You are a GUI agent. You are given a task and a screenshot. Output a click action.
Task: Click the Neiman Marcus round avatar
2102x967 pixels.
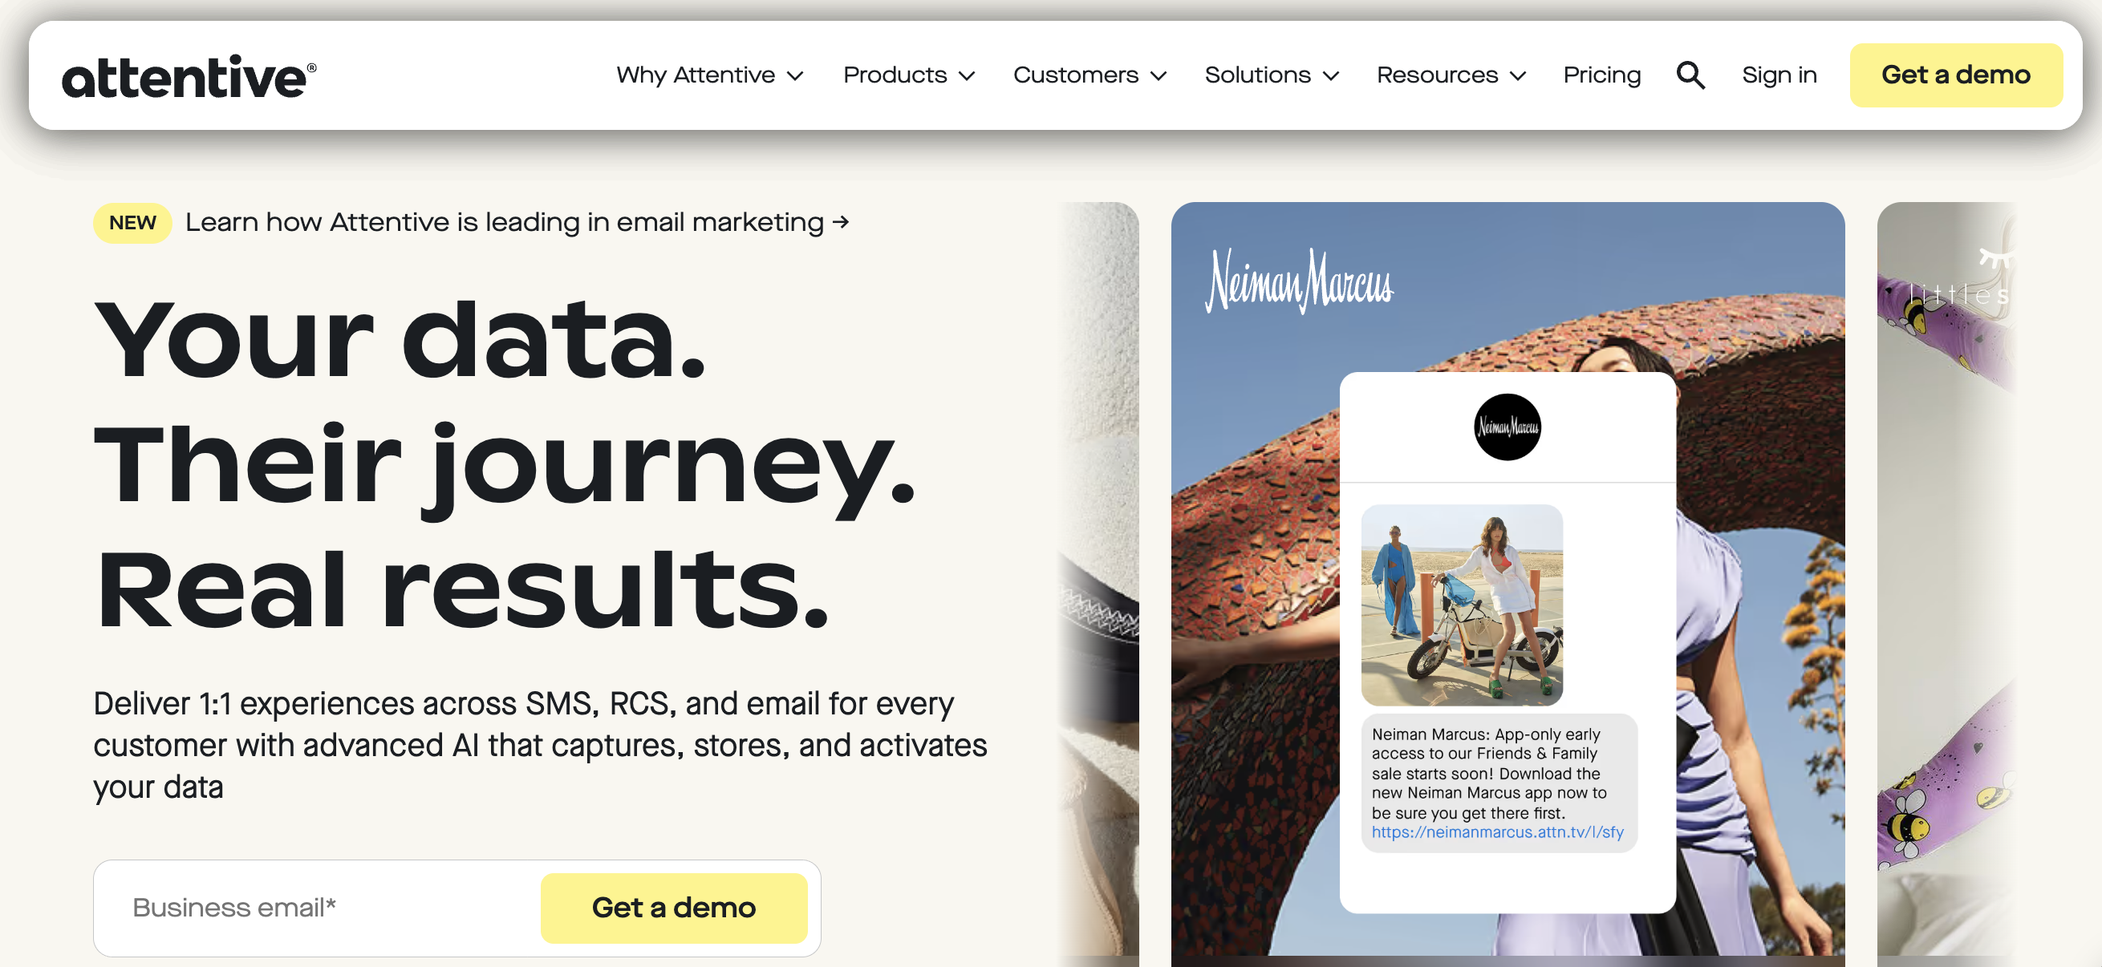point(1508,427)
